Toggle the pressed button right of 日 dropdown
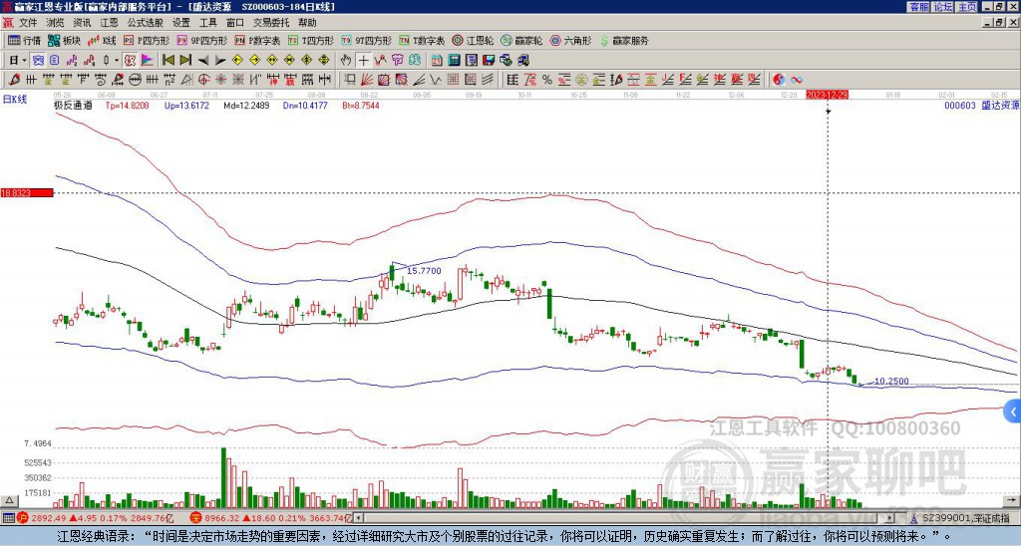The width and height of the screenshot is (1021, 546). (39, 60)
